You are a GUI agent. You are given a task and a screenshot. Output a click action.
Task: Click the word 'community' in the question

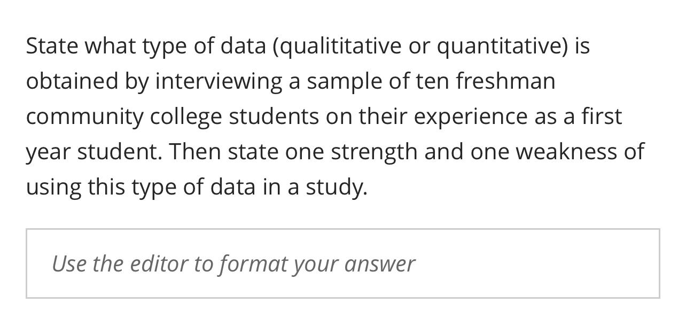[84, 117]
